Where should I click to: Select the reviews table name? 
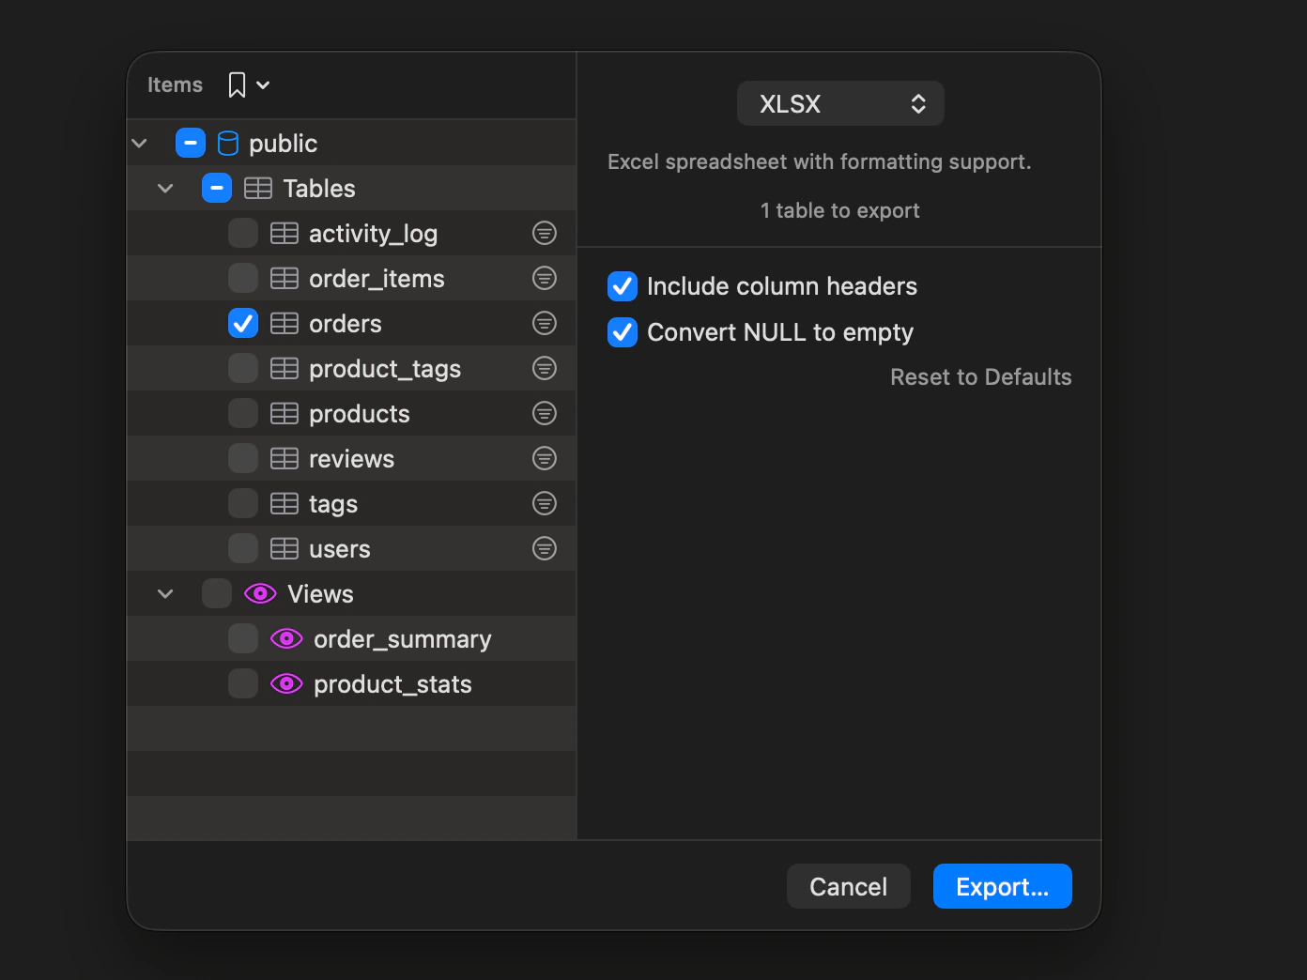(x=352, y=459)
